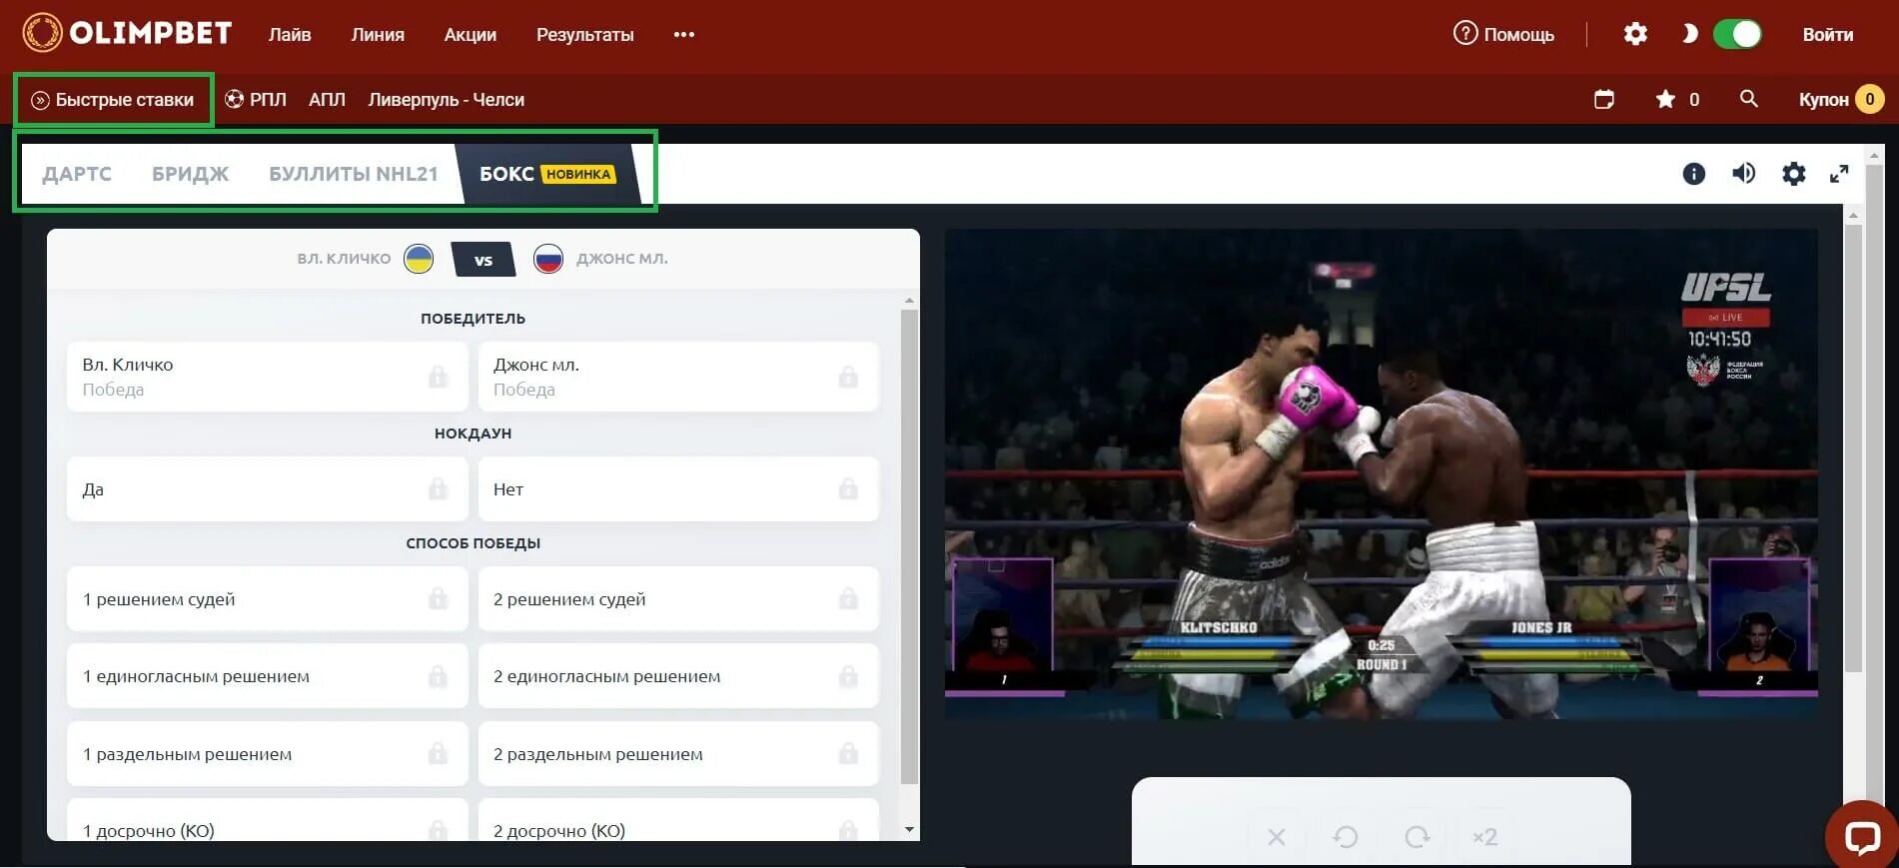Click the game panel scrollbar
The width and height of the screenshot is (1899, 868).
coord(1853,447)
